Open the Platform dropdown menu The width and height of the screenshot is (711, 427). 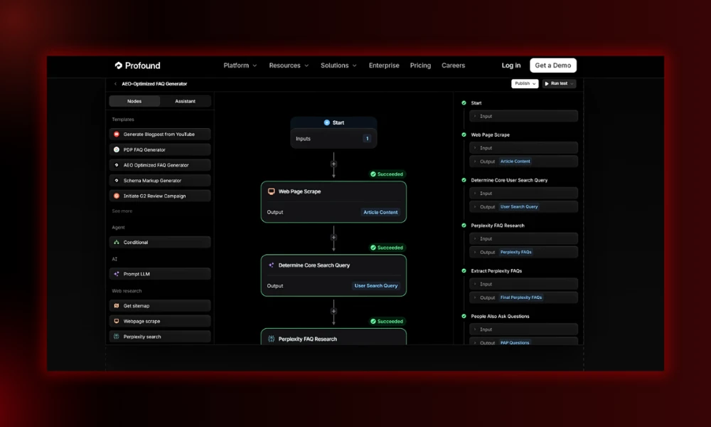[x=240, y=65]
